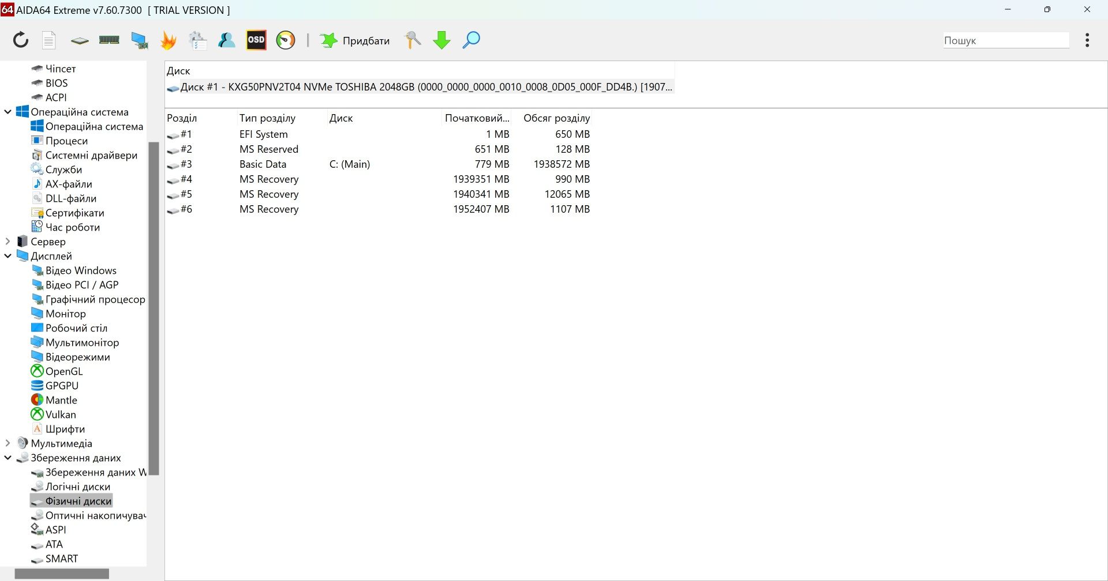Click the tree panel horizontal scrollbar
1108x581 pixels.
pyautogui.click(x=62, y=574)
